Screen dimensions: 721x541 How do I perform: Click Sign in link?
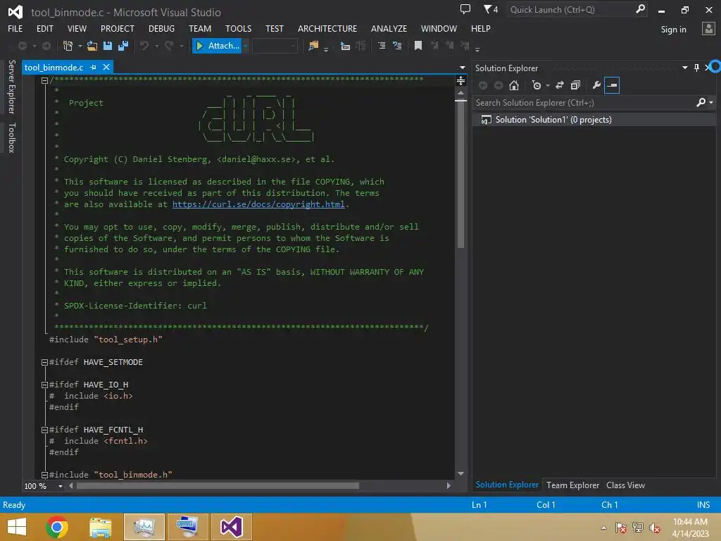click(673, 30)
